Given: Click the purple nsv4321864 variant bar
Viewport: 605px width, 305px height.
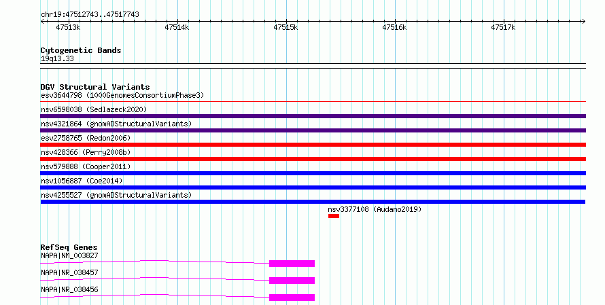Looking at the screenshot, I should click(x=313, y=130).
